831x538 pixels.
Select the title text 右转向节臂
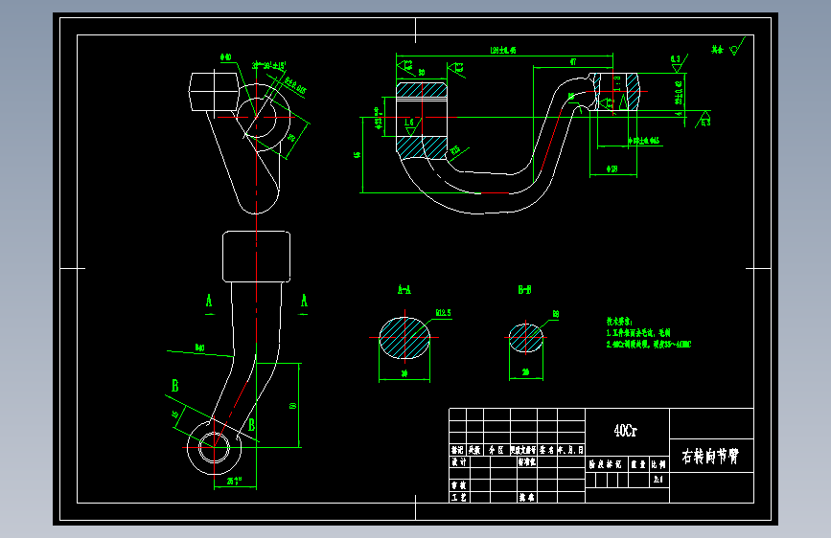[710, 456]
